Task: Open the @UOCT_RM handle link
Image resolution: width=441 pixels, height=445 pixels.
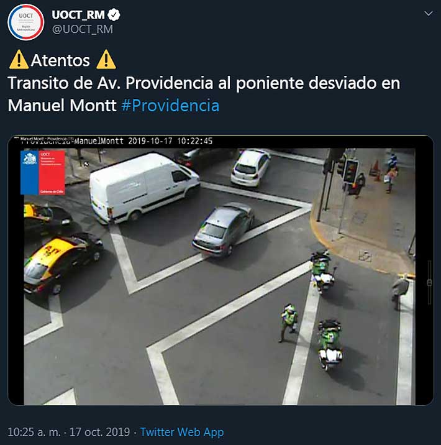Action: (83, 29)
